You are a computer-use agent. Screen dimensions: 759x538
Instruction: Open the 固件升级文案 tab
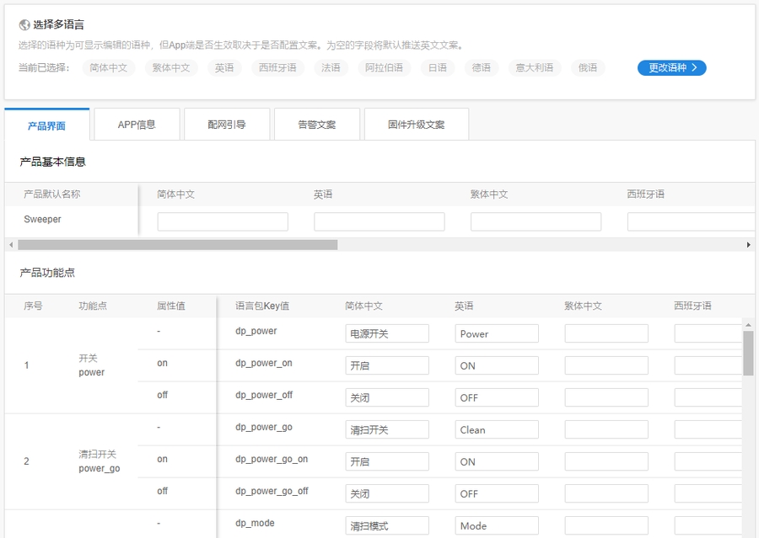pyautogui.click(x=415, y=123)
